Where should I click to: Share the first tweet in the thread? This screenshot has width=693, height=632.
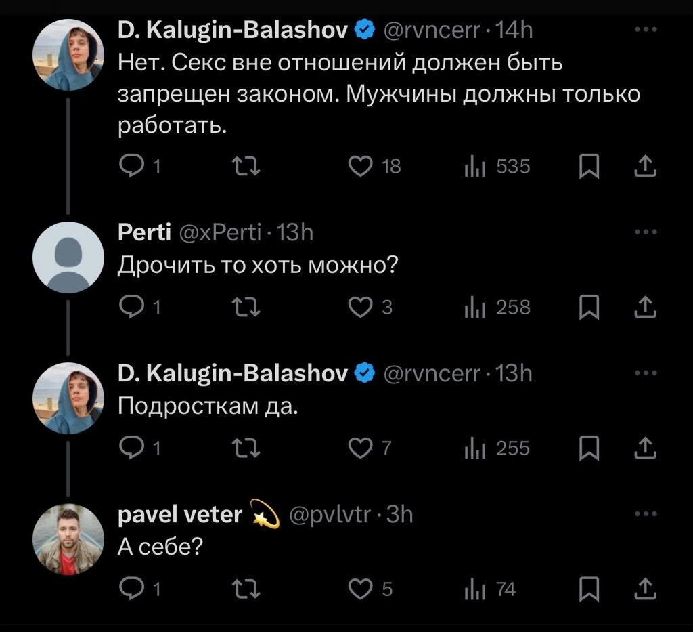[646, 165]
